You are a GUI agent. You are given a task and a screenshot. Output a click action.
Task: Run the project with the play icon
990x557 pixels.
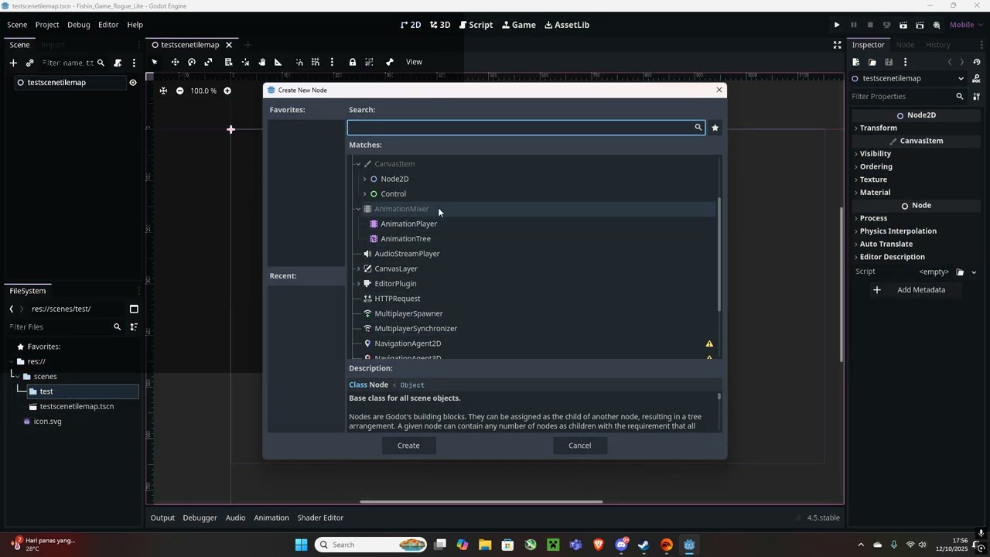pos(837,25)
